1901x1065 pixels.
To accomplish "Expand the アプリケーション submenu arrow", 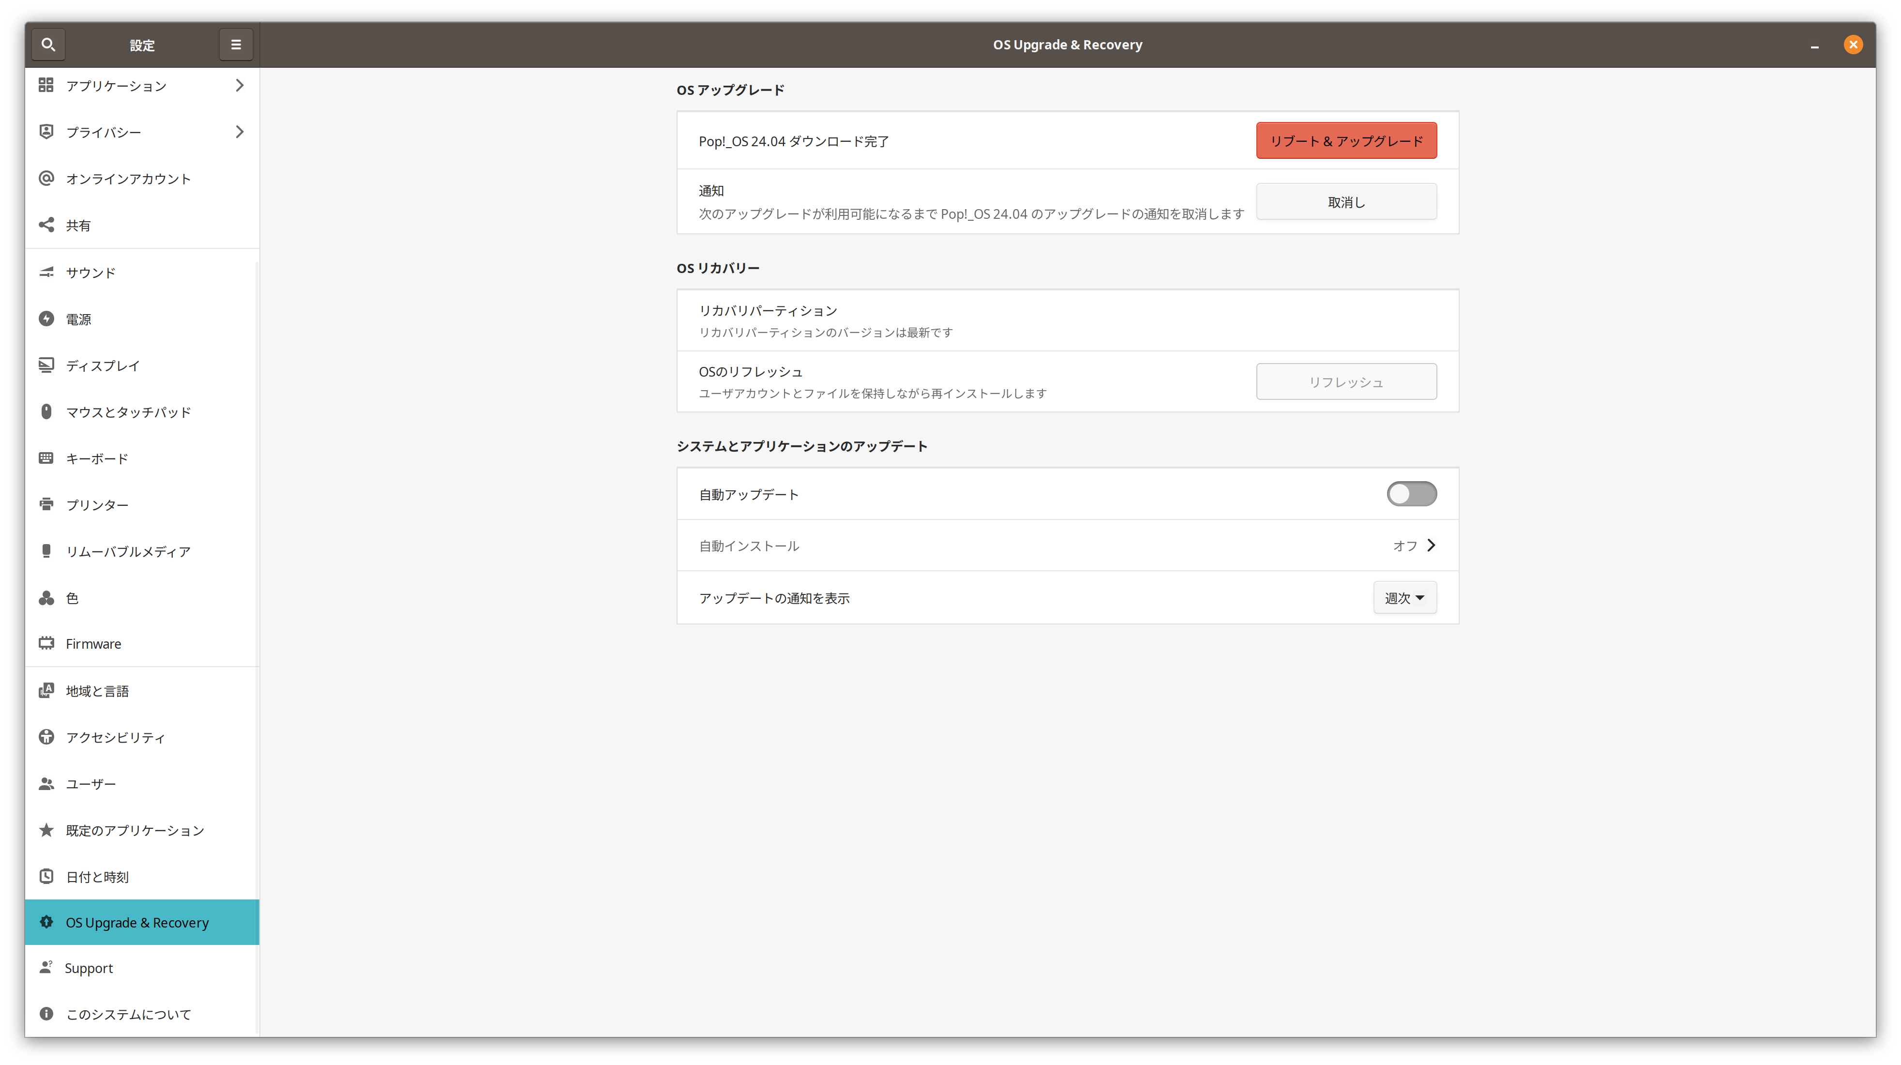I will click(239, 86).
